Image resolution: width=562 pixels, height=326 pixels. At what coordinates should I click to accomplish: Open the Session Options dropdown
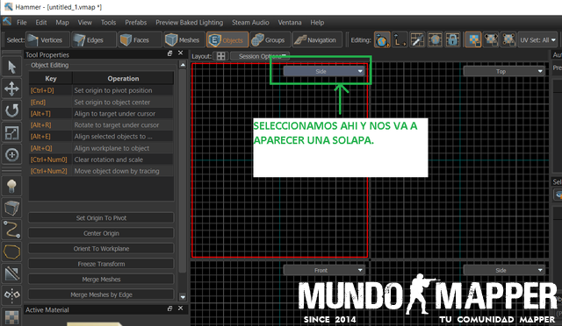[260, 56]
